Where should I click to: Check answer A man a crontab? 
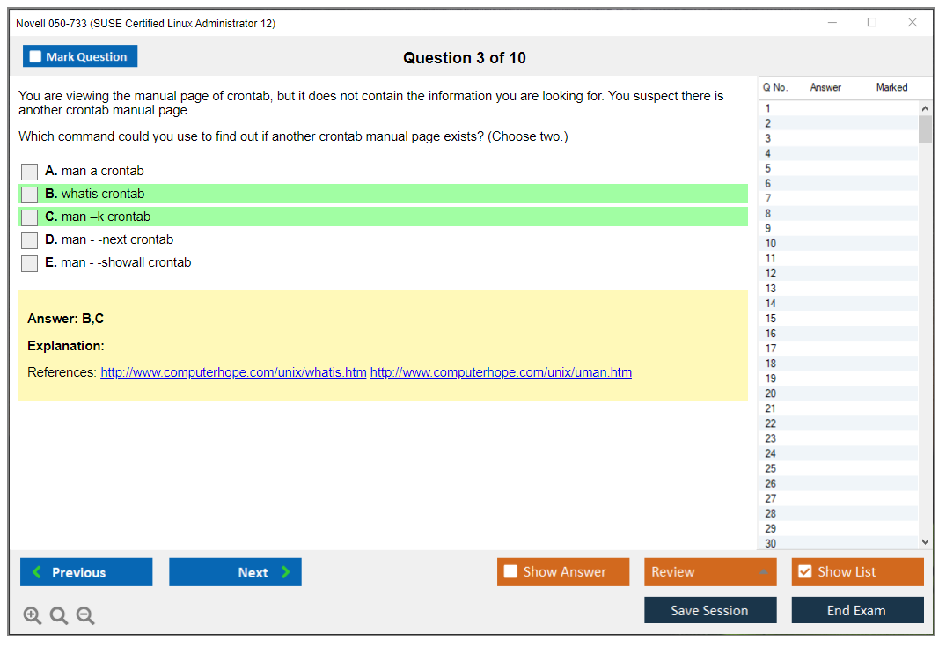[30, 172]
